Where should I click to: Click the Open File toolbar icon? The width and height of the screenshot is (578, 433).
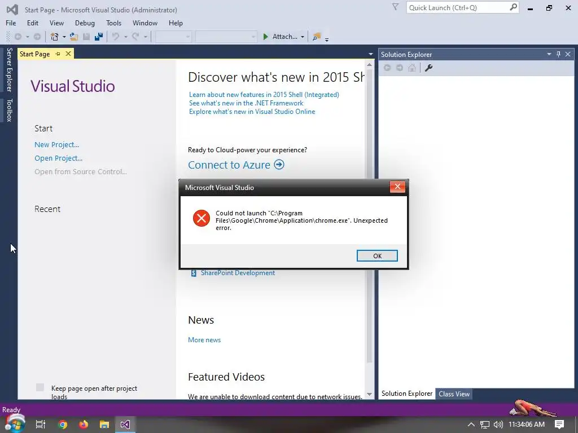74,37
